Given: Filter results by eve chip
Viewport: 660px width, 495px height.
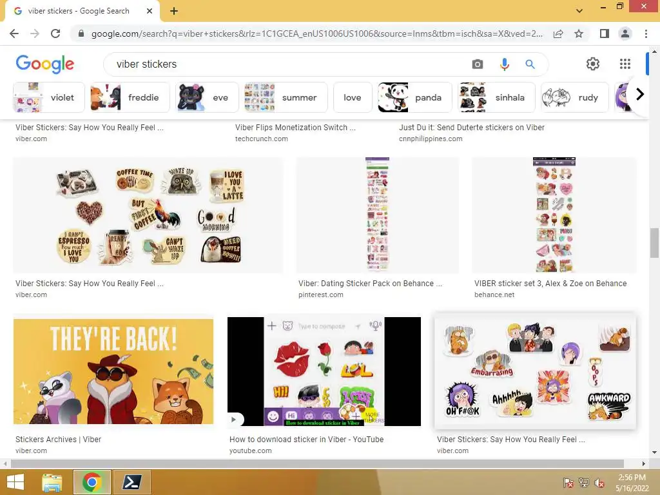Looking at the screenshot, I should pos(207,97).
